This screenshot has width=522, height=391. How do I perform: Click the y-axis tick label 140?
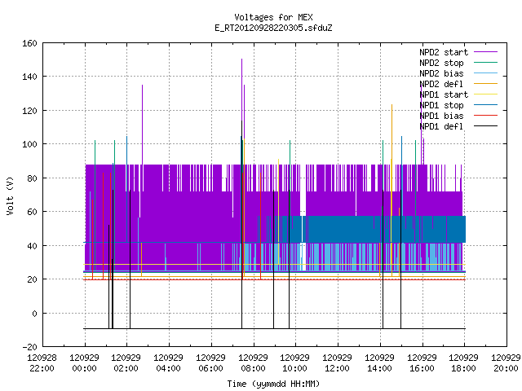(x=29, y=77)
